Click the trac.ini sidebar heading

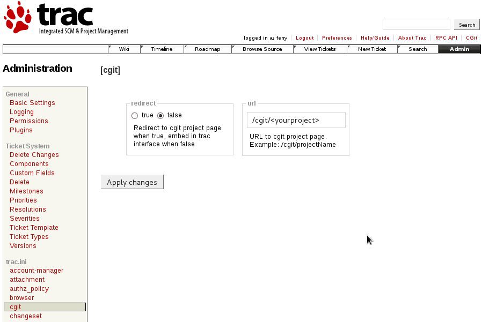16,262
